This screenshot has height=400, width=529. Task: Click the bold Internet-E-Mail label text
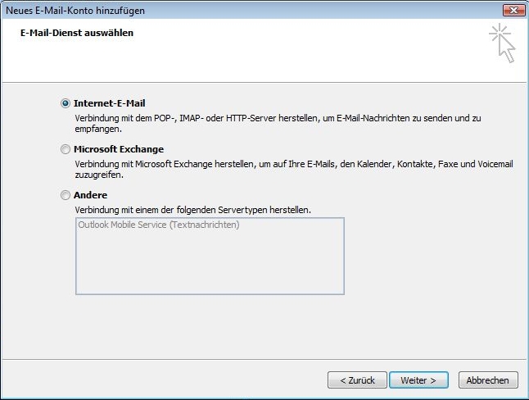(109, 103)
